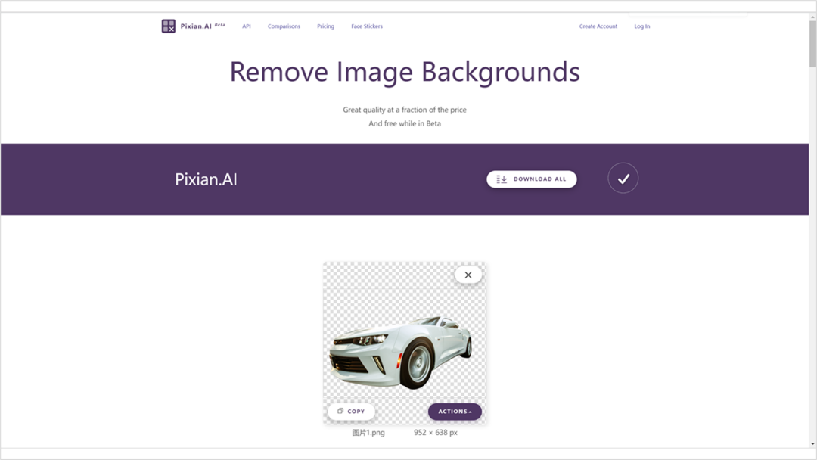Click the Log In link

tap(642, 26)
